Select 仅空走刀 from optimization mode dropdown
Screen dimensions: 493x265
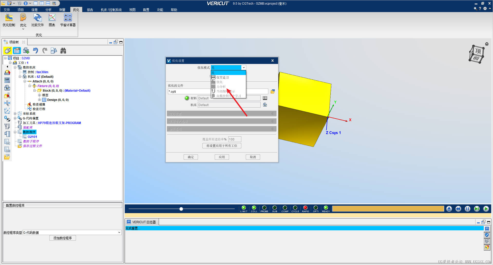tap(222, 77)
